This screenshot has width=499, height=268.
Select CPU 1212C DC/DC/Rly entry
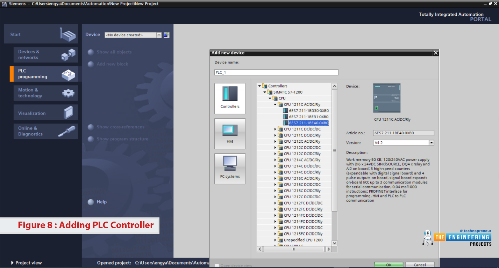[x=302, y=154]
